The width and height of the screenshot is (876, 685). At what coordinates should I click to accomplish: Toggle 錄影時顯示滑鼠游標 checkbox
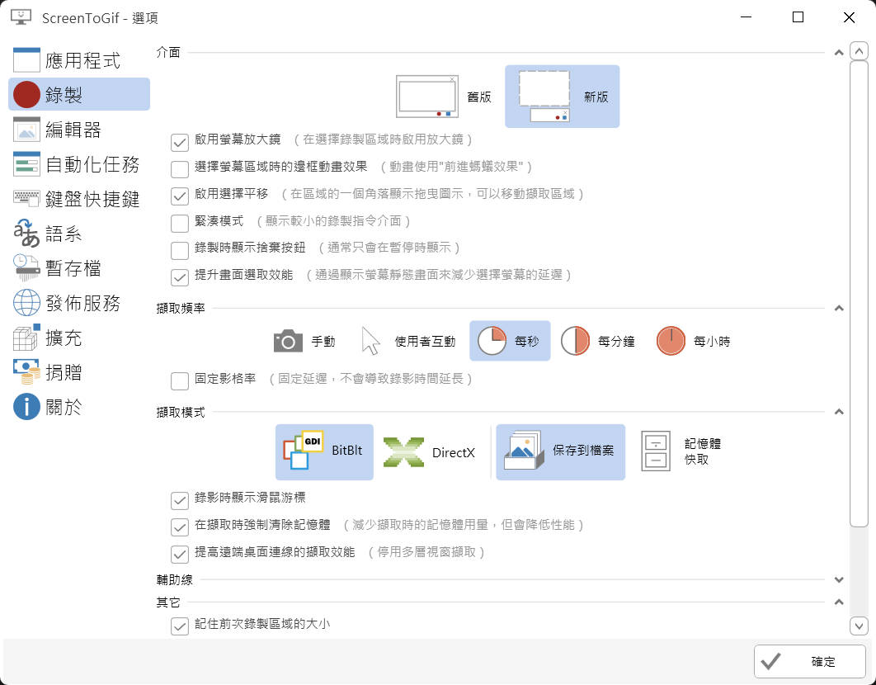tap(179, 500)
